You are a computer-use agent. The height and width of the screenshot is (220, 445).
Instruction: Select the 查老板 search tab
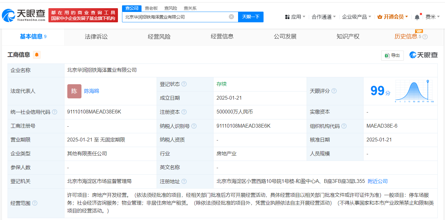tap(151, 8)
